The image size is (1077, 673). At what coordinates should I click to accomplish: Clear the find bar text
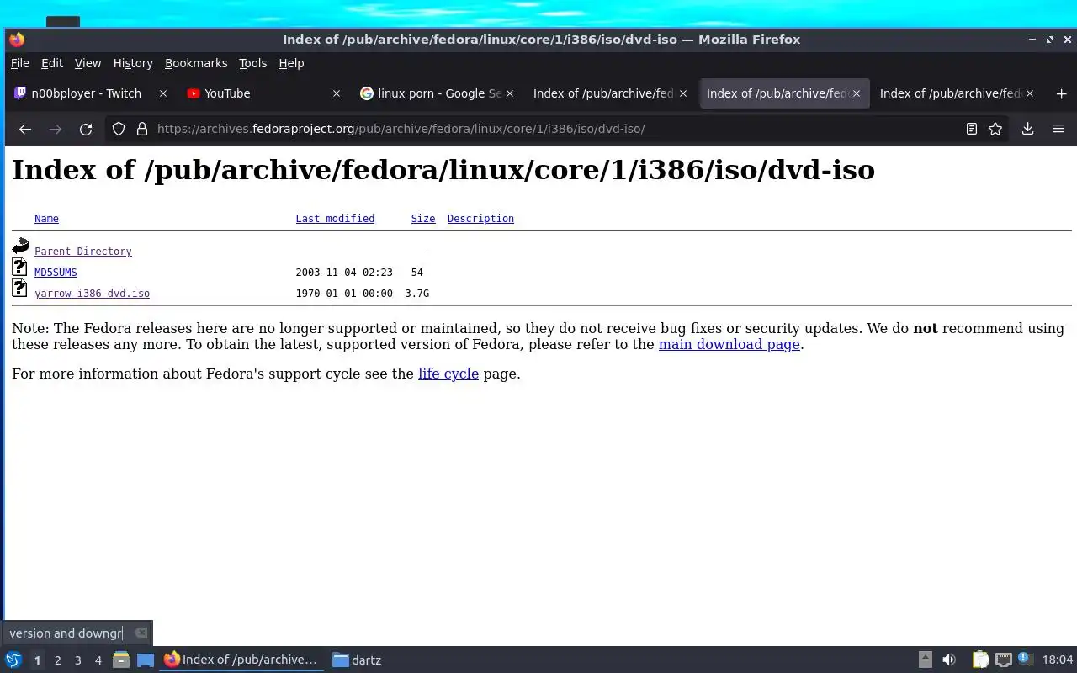141,633
